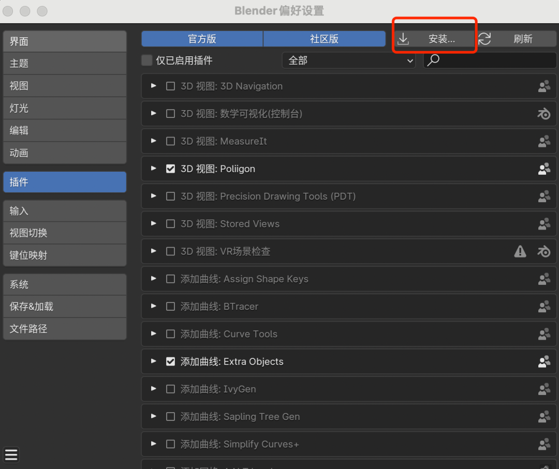This screenshot has height=469, width=559.
Task: Expand the Extra Objects add-on details
Action: 154,361
